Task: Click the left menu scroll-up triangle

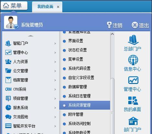Action: click(x=31, y=36)
